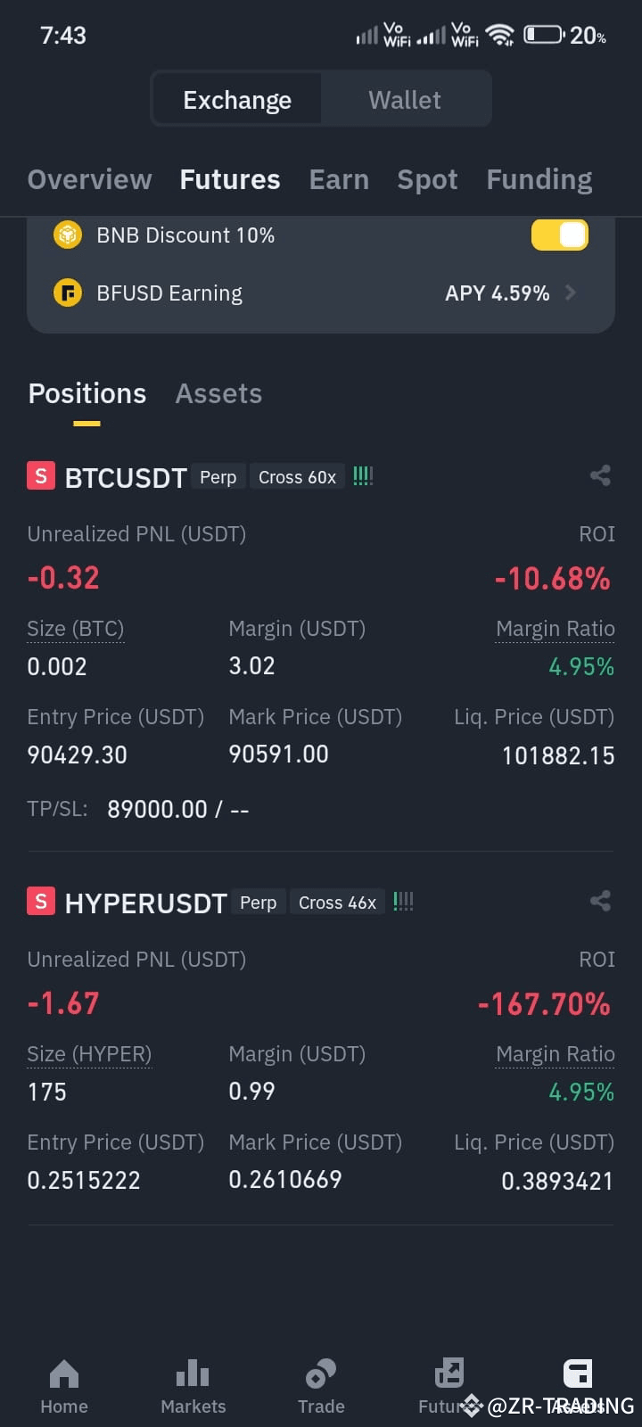Open the Home tab icon
Screen dimensions: 642x1427
pyautogui.click(x=64, y=1373)
